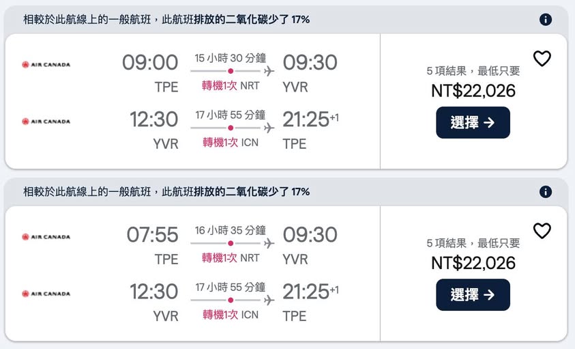Save the 09:00 departure flight with the heart
This screenshot has width=575, height=349.
[542, 59]
